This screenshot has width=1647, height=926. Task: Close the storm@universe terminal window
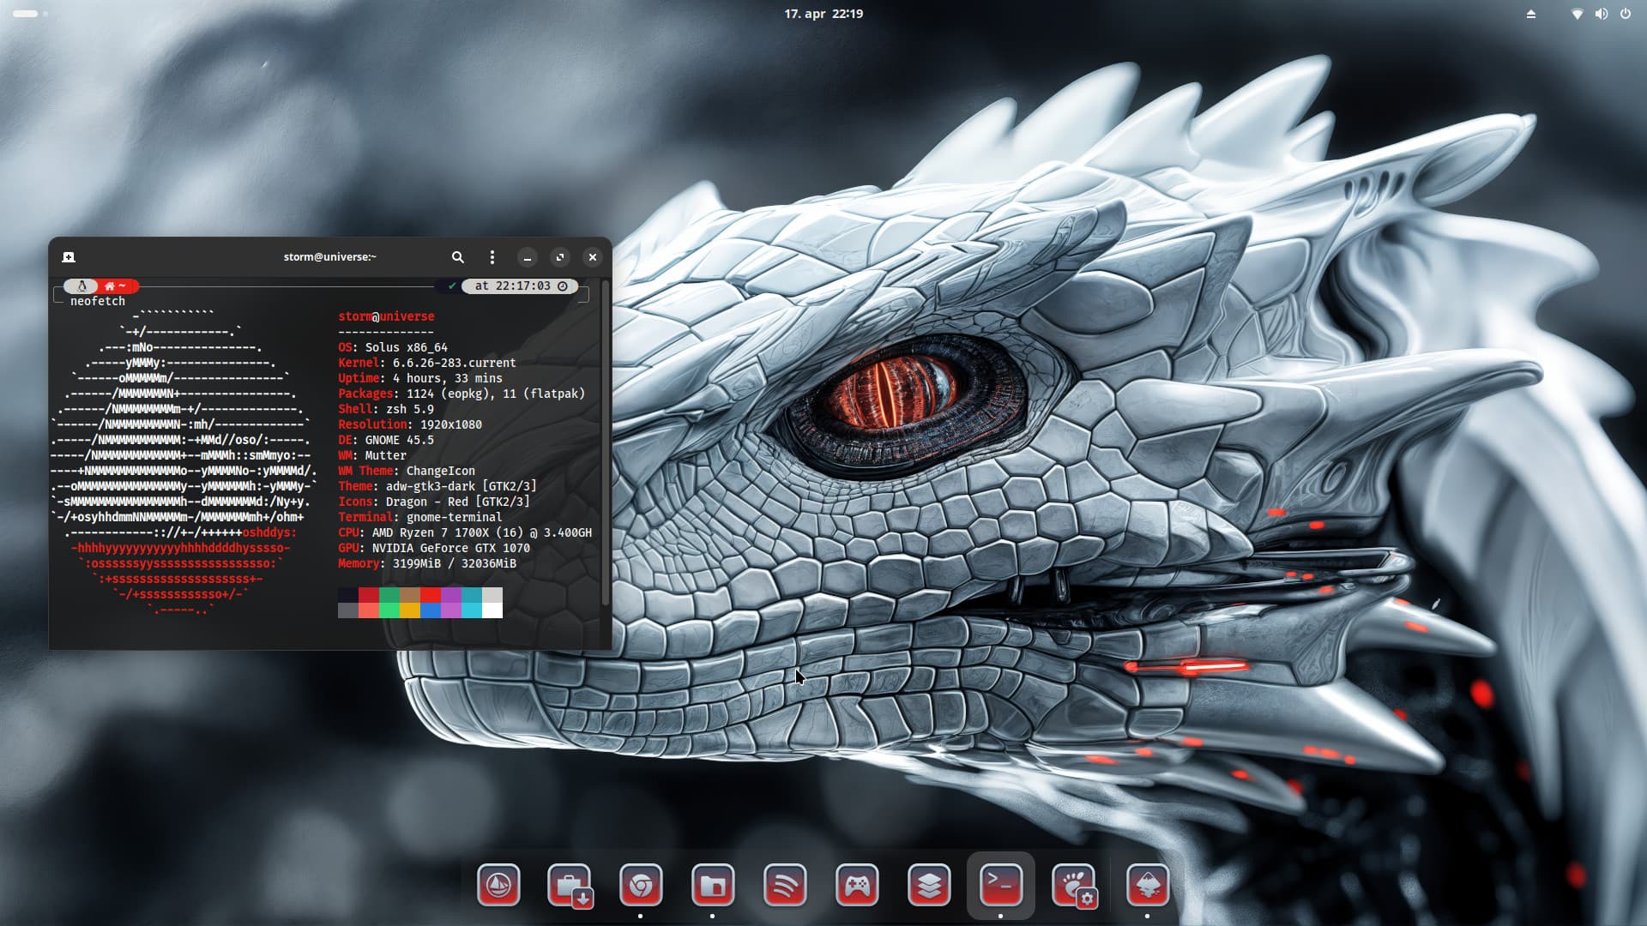[x=593, y=257]
